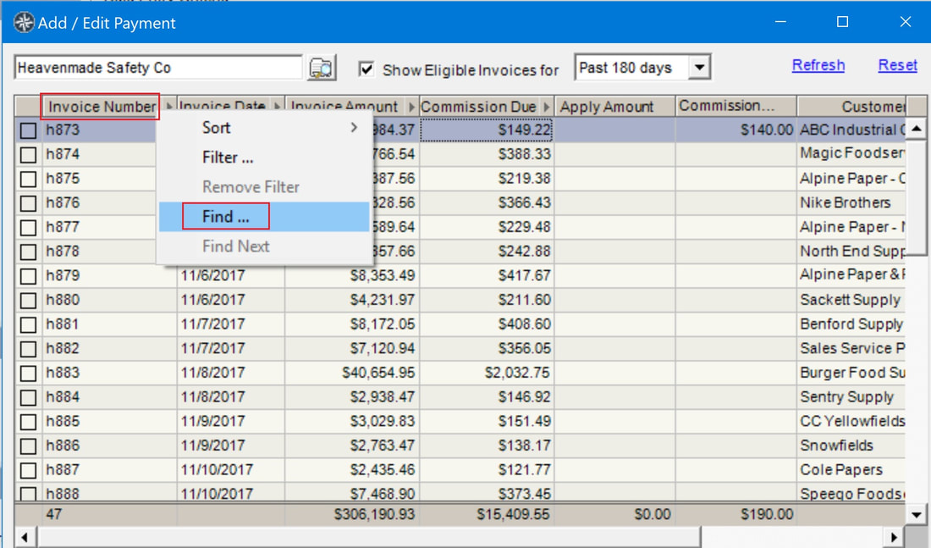Click the Benford Supply customer cell
The width and height of the screenshot is (931, 548).
pos(851,324)
